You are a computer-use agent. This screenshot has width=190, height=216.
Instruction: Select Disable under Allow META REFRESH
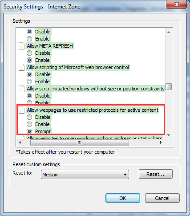[29, 53]
